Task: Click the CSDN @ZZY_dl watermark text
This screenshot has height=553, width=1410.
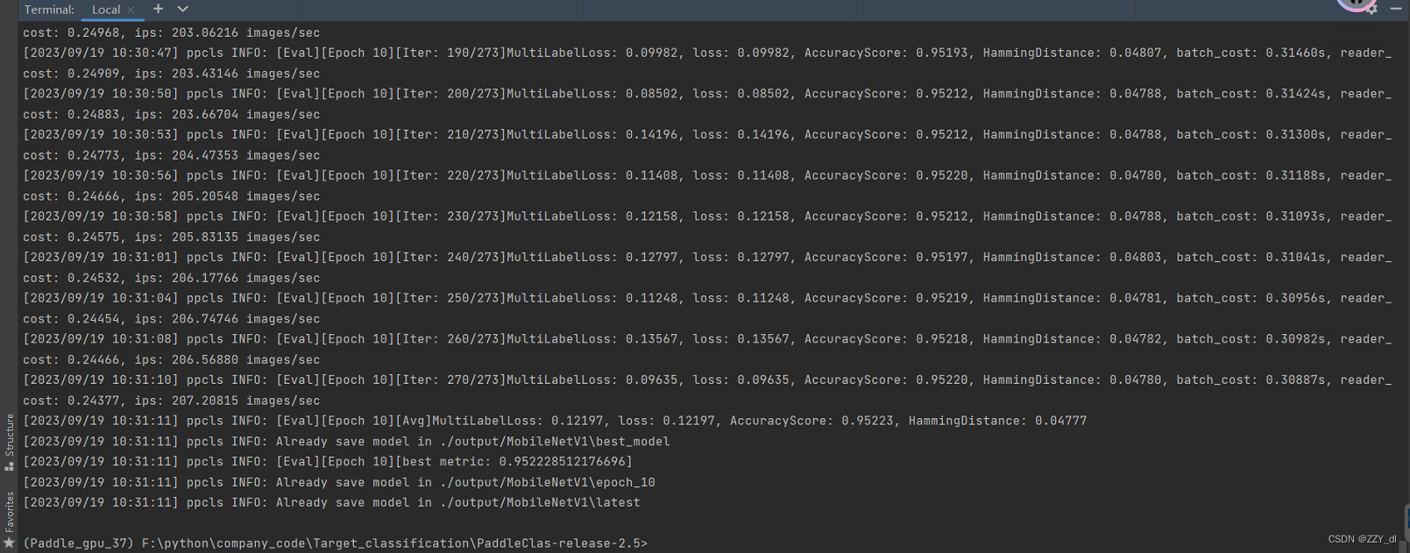Action: 1361,539
